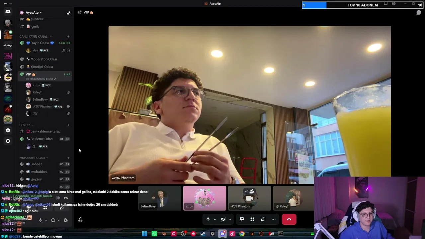Disconnect from the VIP voice call

coord(289,219)
